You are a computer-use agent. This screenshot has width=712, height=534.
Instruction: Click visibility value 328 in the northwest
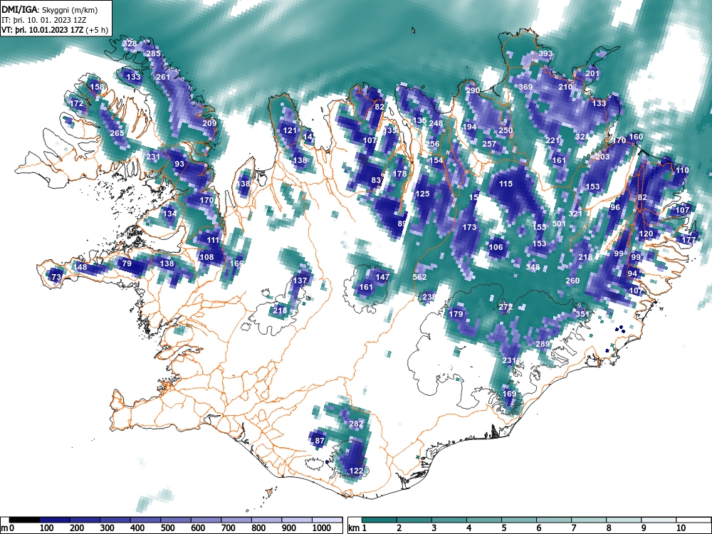point(130,43)
